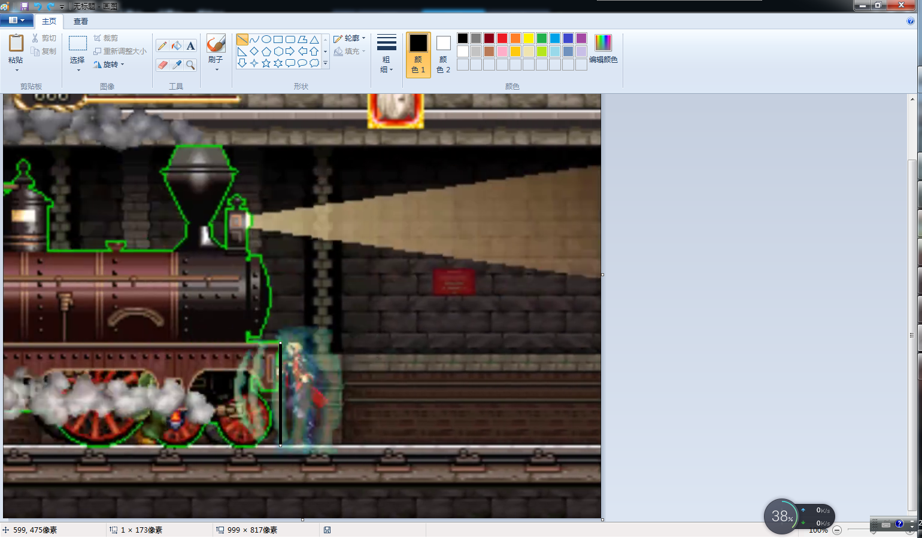The image size is (922, 538).
Task: Select the Text tool
Action: coord(190,46)
